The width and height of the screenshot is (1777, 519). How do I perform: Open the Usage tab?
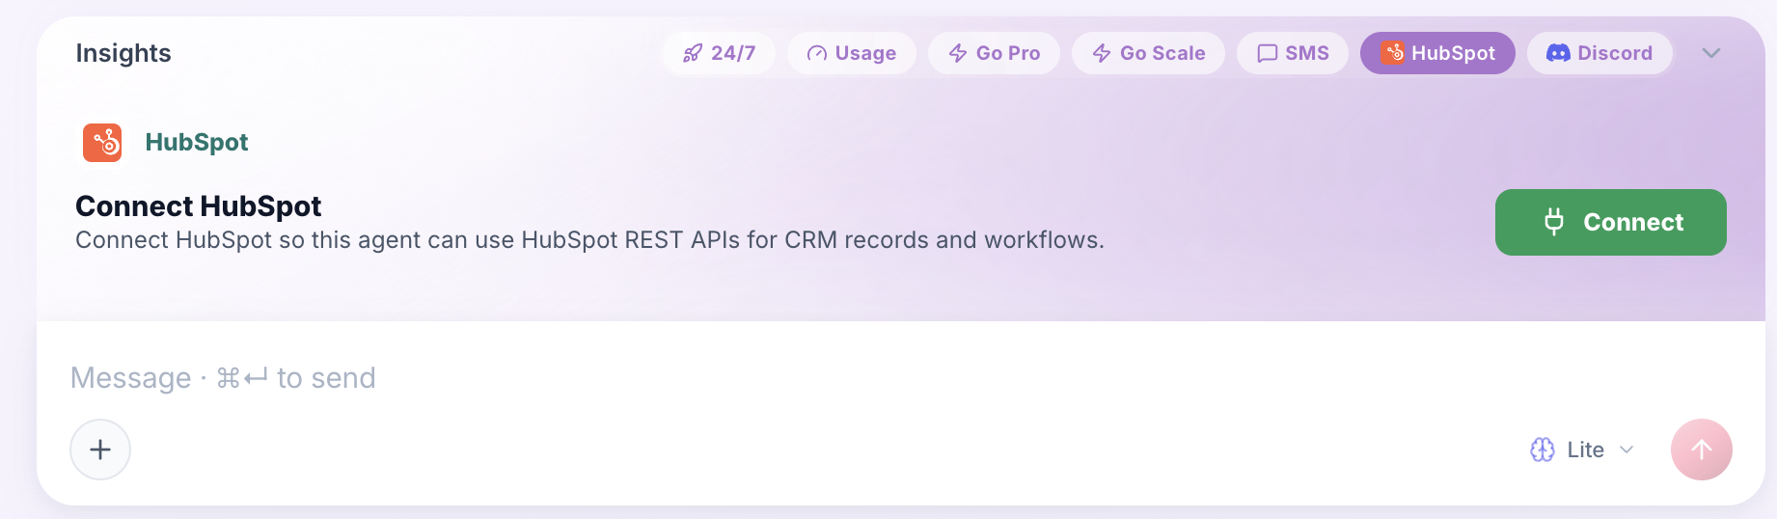[x=852, y=53]
